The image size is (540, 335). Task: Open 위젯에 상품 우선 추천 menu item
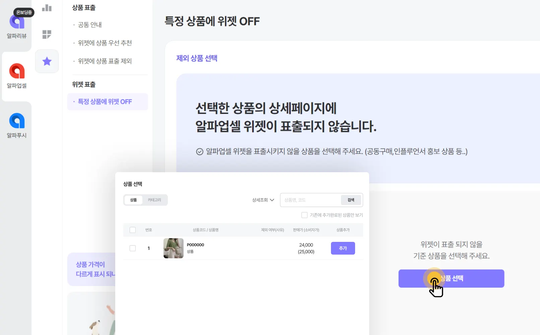tap(105, 43)
